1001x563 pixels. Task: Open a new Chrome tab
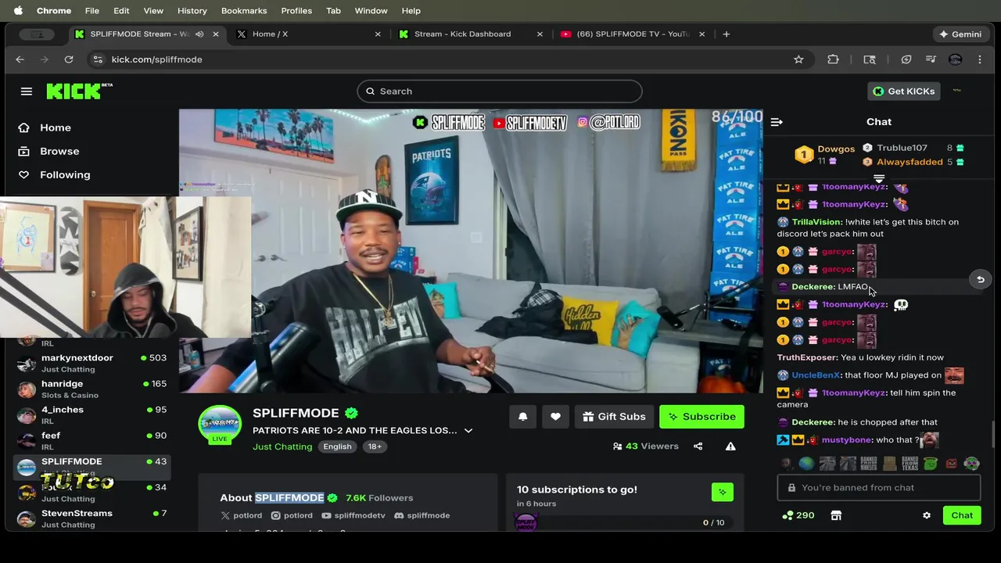tap(727, 34)
